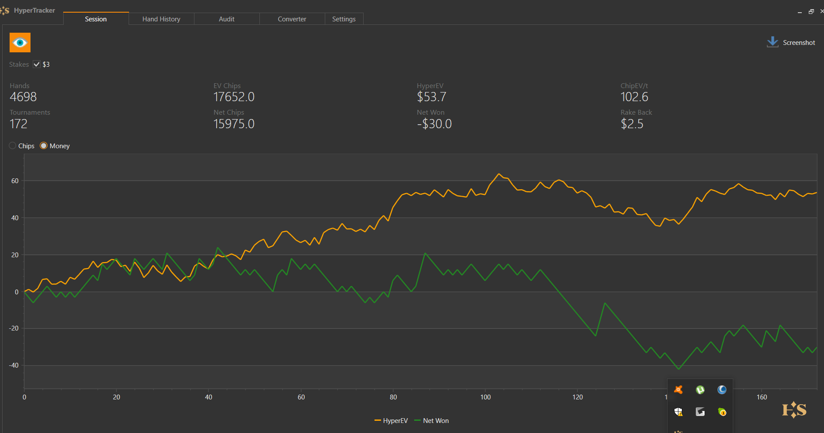Click the HyperEV entry in chart legend
824x433 pixels.
pos(391,421)
